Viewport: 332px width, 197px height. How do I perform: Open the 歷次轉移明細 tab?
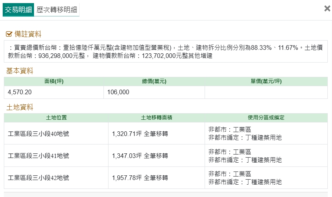pyautogui.click(x=56, y=10)
